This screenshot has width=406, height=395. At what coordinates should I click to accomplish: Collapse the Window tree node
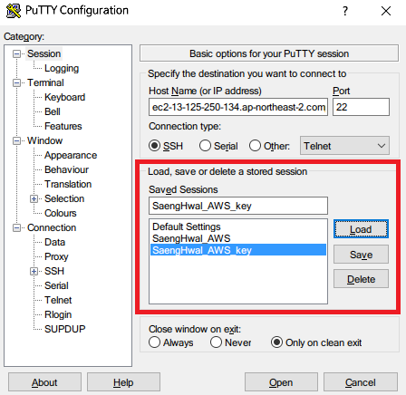[16, 141]
